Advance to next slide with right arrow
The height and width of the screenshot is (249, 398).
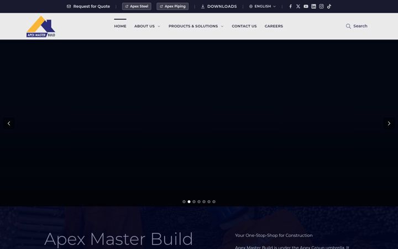coord(389,123)
